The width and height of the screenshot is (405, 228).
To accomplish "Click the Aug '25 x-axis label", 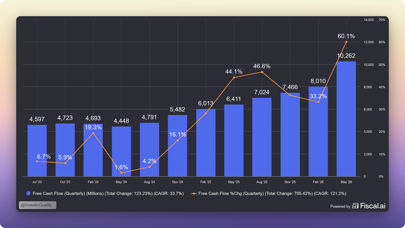I will tap(262, 182).
